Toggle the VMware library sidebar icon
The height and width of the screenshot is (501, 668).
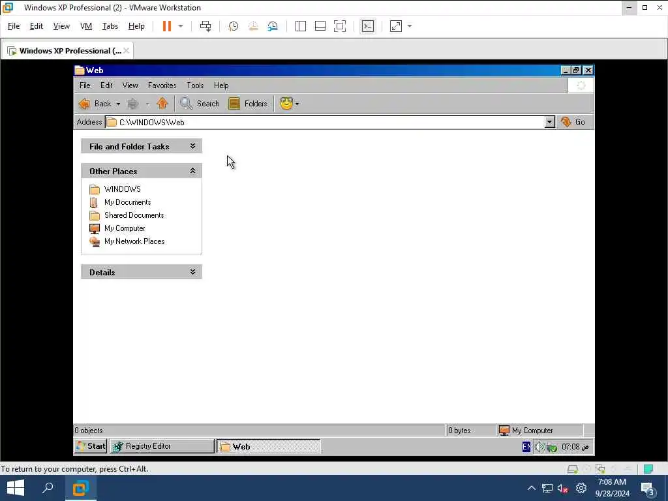pos(300,26)
